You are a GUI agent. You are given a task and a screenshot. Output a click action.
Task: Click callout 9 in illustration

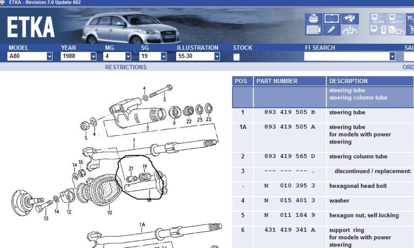174,123
